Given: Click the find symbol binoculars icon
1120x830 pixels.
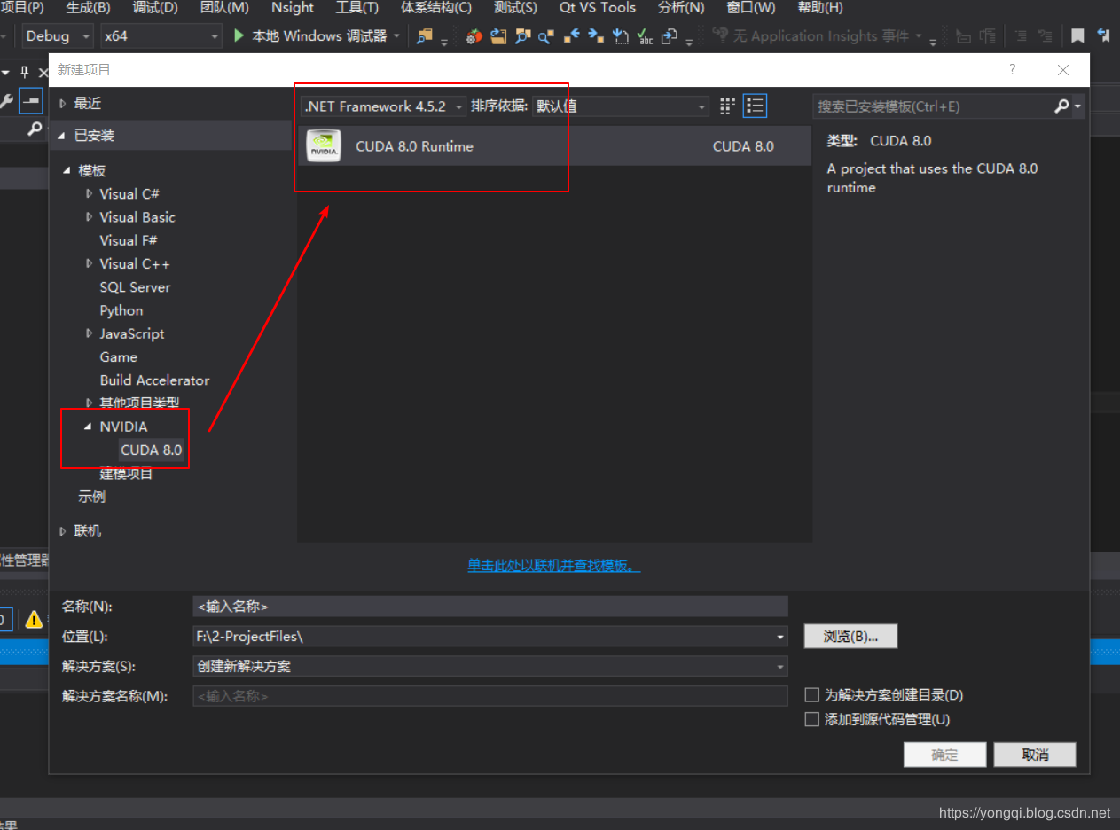Looking at the screenshot, I should point(522,36).
